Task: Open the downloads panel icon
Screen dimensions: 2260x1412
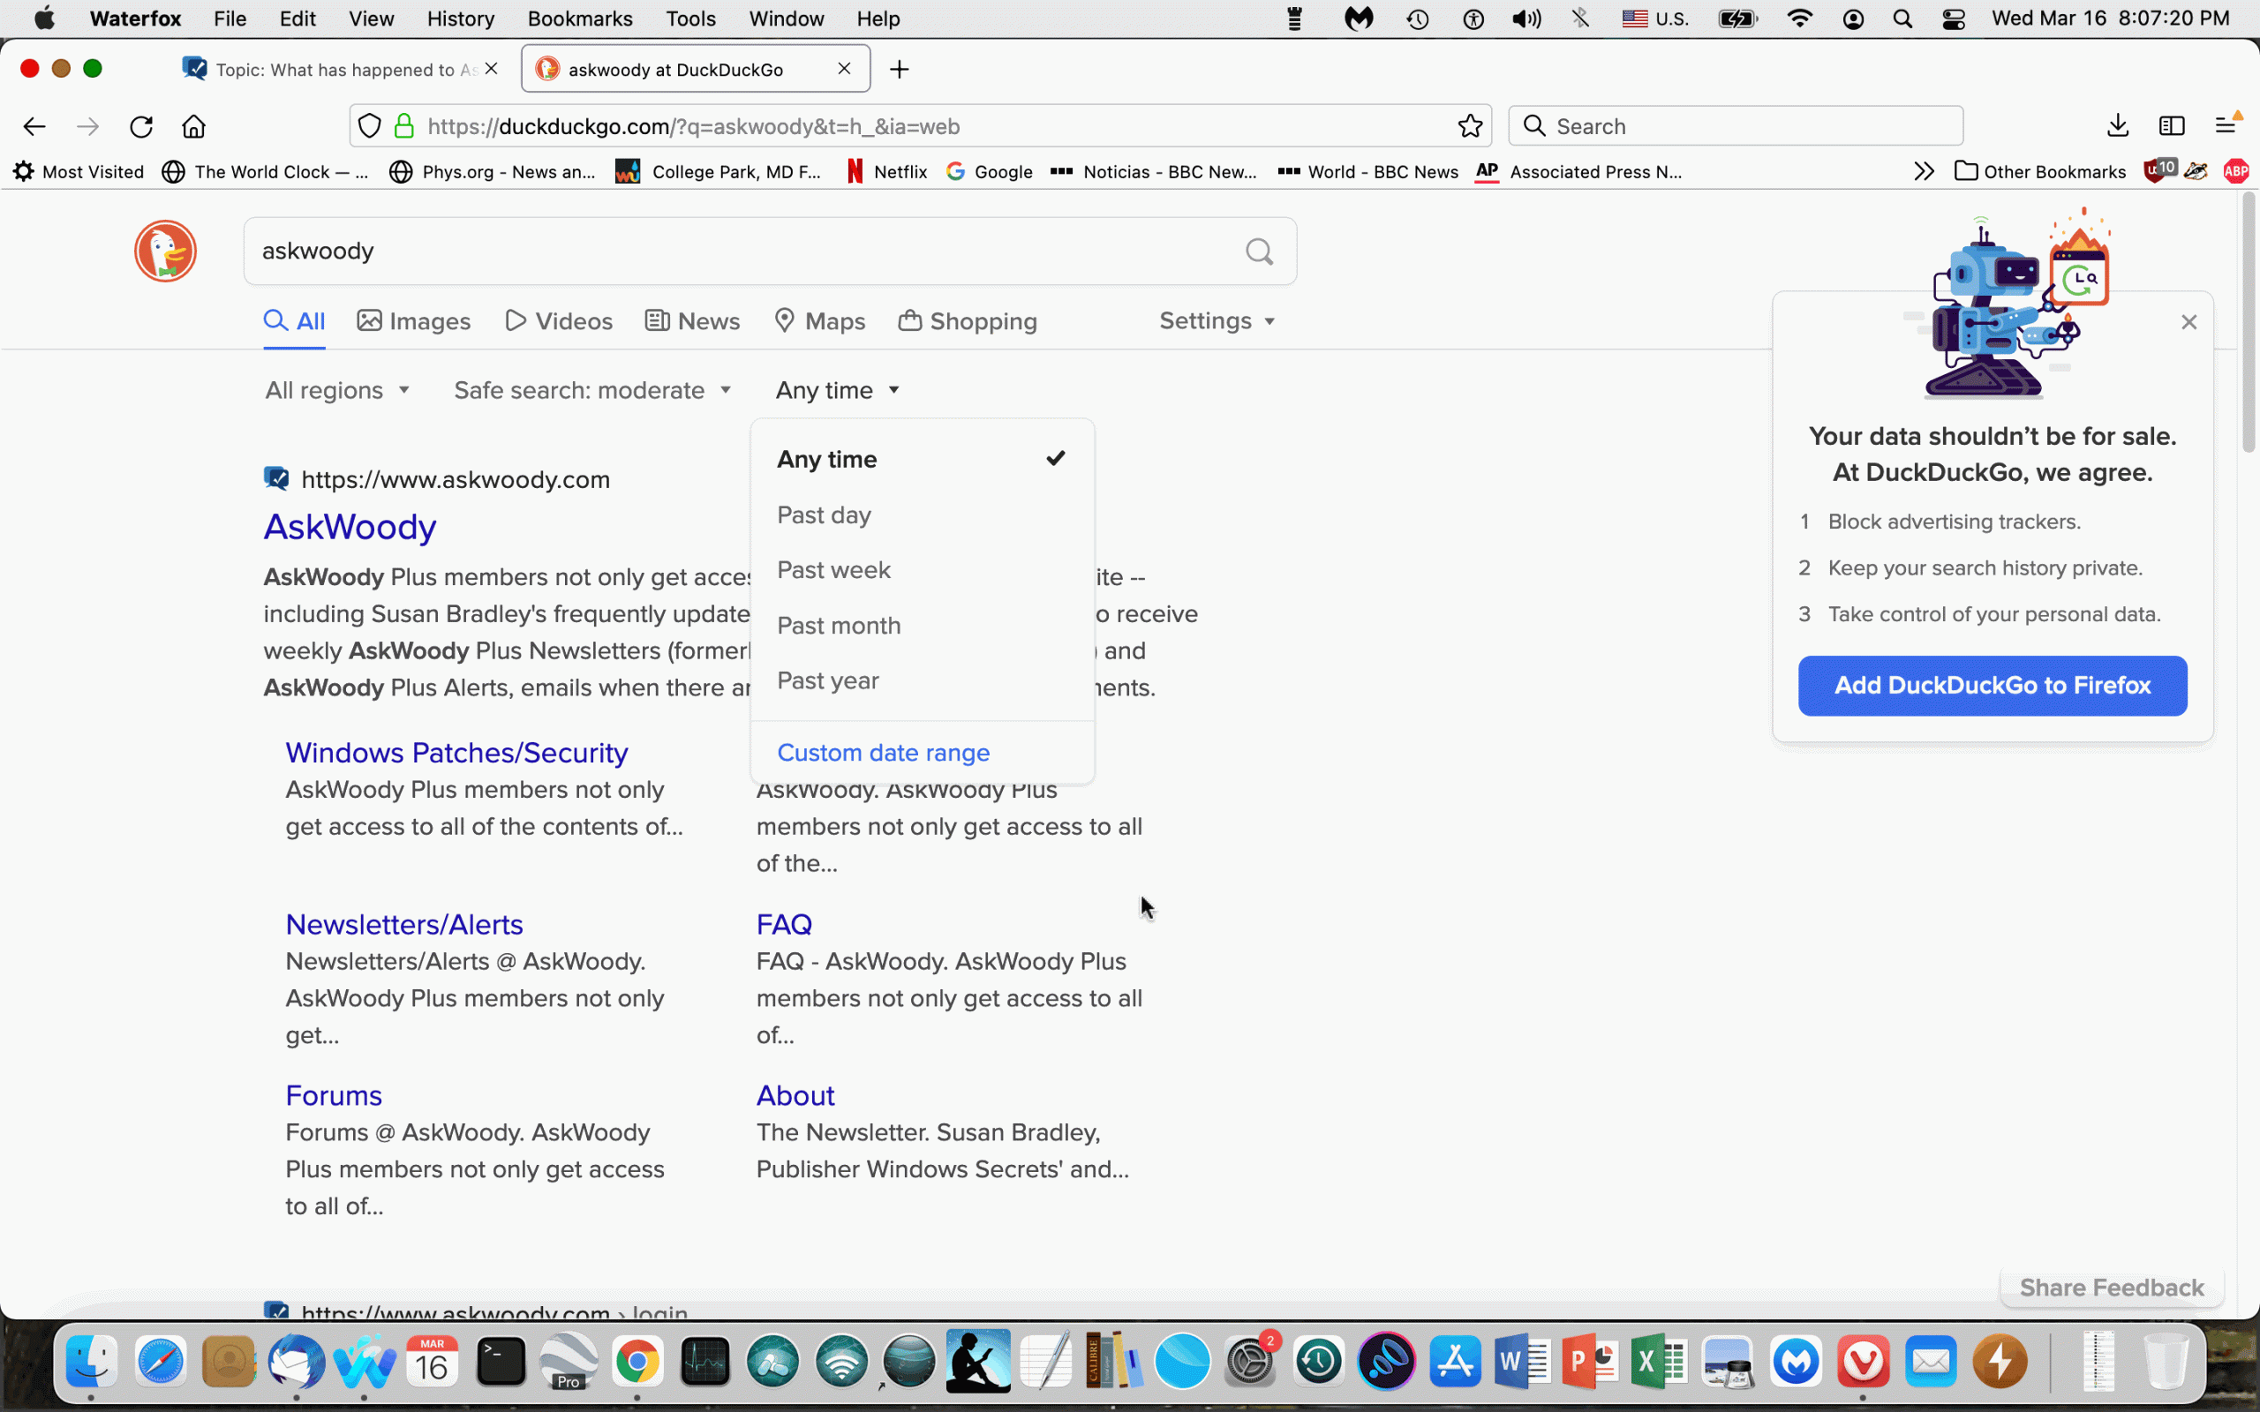Action: click(2117, 126)
